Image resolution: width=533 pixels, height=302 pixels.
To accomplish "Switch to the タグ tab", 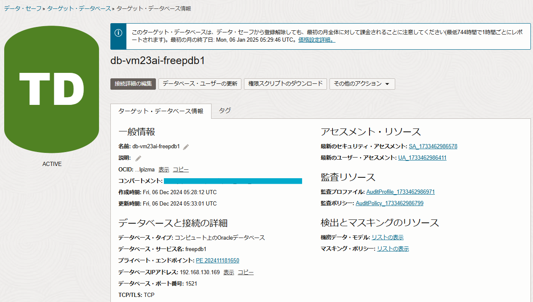I will [225, 110].
